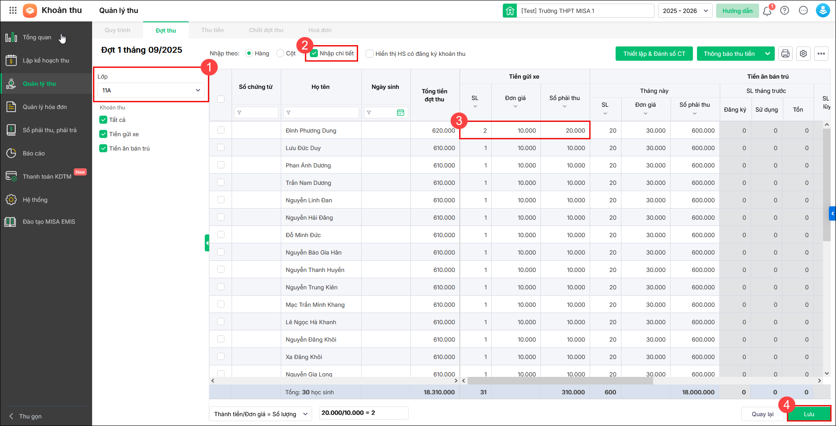The width and height of the screenshot is (836, 426).
Task: Enable Hiển thị HS có đăng ký checkbox
Action: [x=370, y=54]
